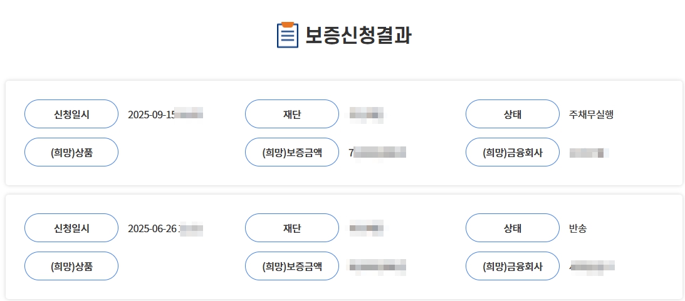Select the (희망)상품 label in the 2025-06-26 card

[71, 266]
